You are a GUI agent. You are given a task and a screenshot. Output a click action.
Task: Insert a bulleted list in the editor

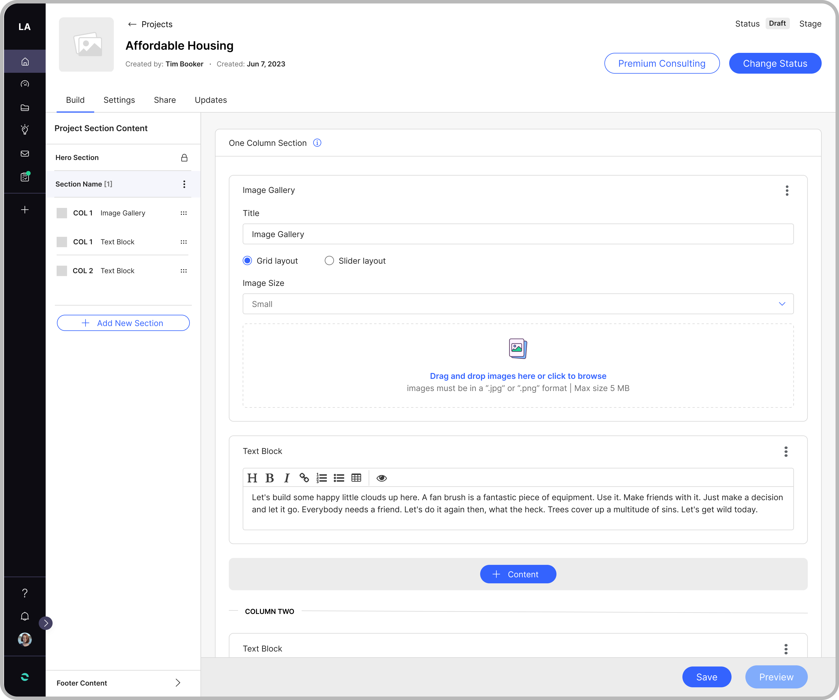tap(339, 478)
